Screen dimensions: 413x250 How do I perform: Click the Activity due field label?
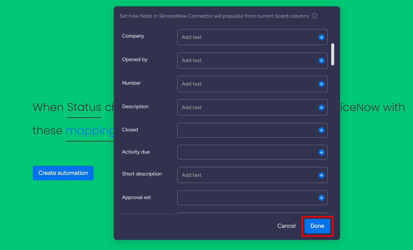click(x=136, y=152)
